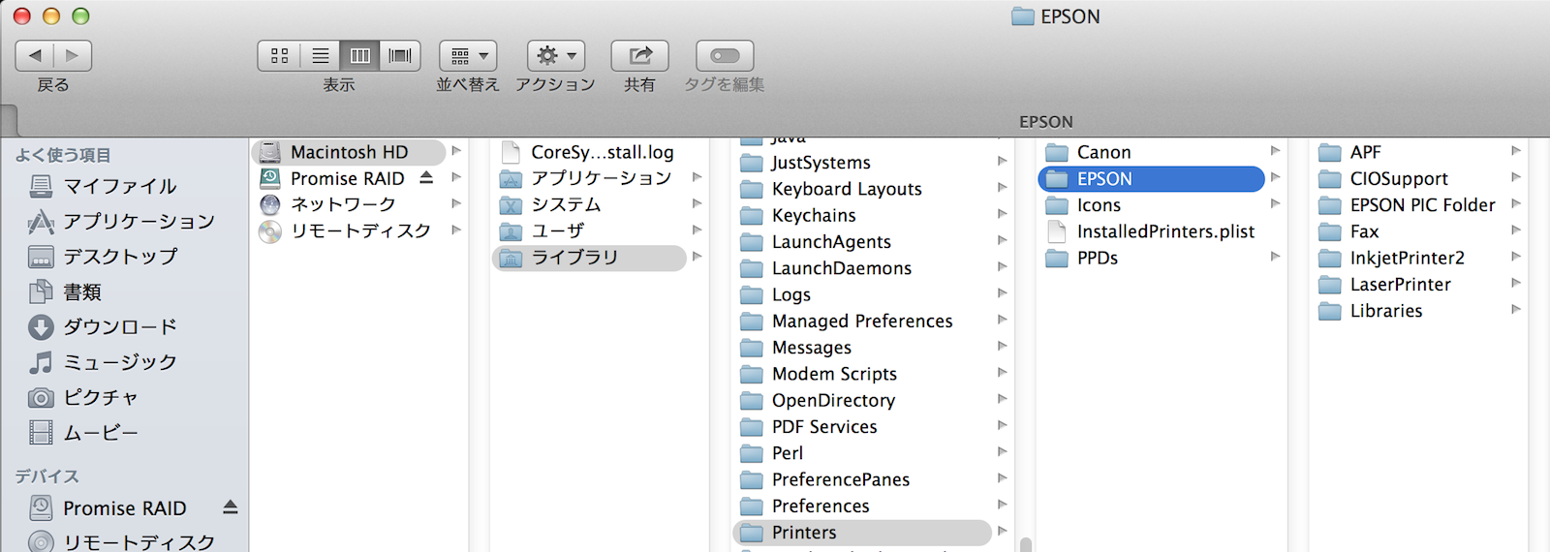1550x552 pixels.
Task: Select リモートディスク in first column
Action: [x=360, y=230]
